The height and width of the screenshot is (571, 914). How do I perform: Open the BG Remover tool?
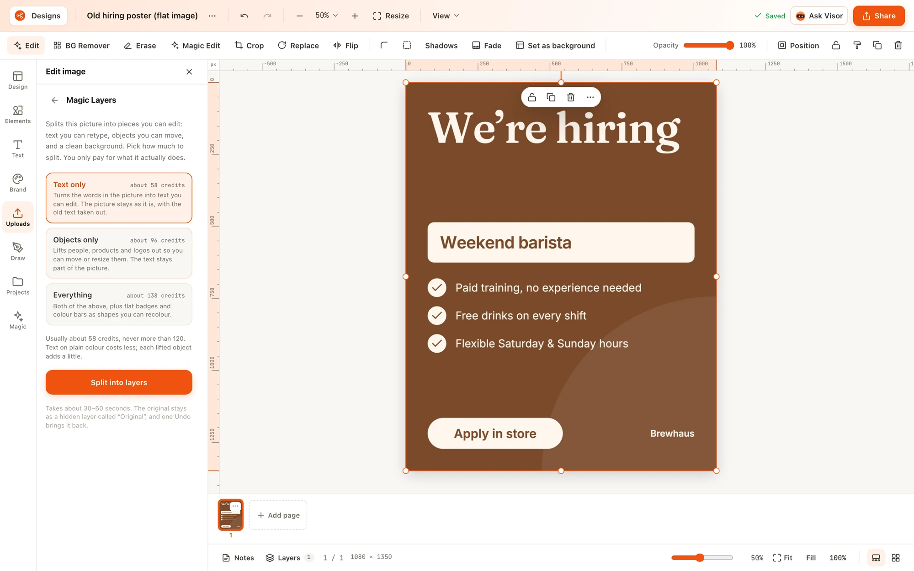click(81, 45)
